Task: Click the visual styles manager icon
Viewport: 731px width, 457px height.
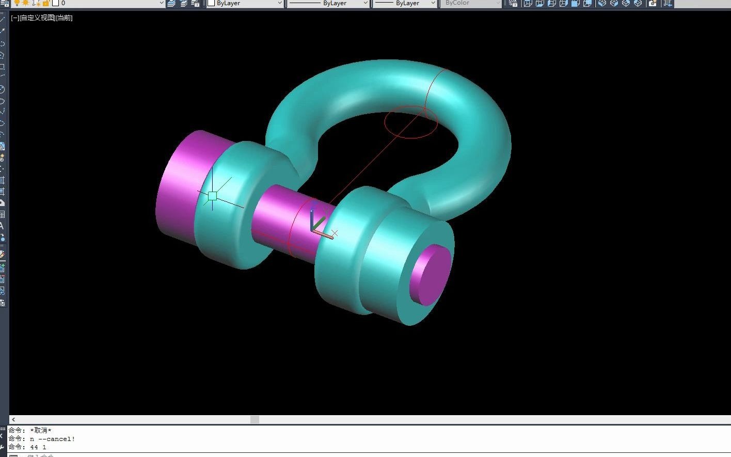Action: click(513, 3)
